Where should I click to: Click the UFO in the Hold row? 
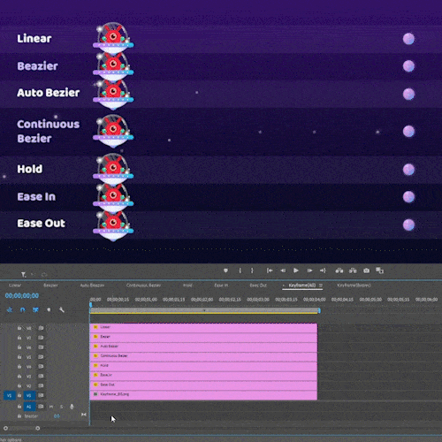pos(113,168)
